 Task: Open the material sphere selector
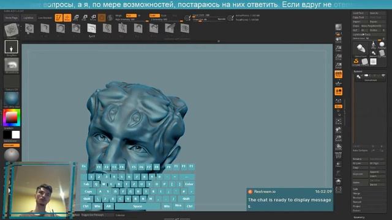point(12,99)
